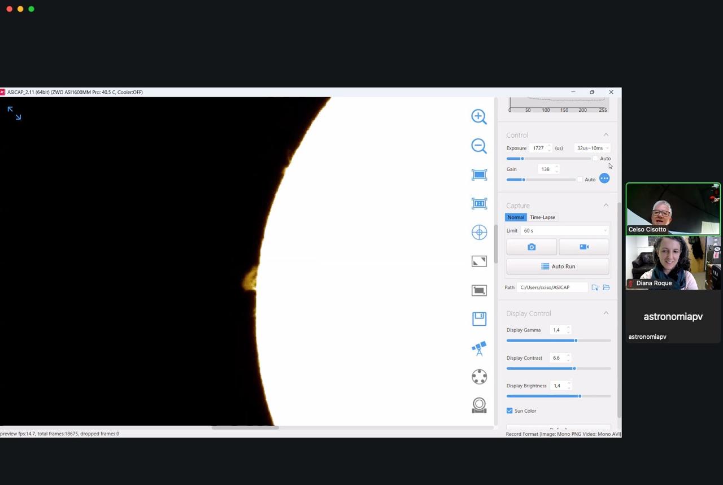Open the exposure range dropdown 32us~10ms
The image size is (723, 485).
tap(593, 148)
